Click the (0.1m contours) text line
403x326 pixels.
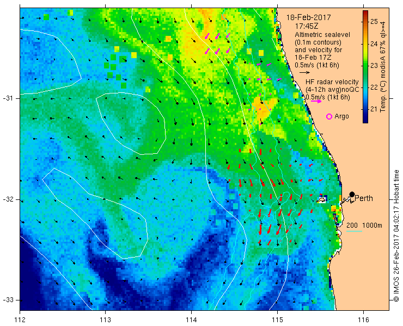[318, 42]
